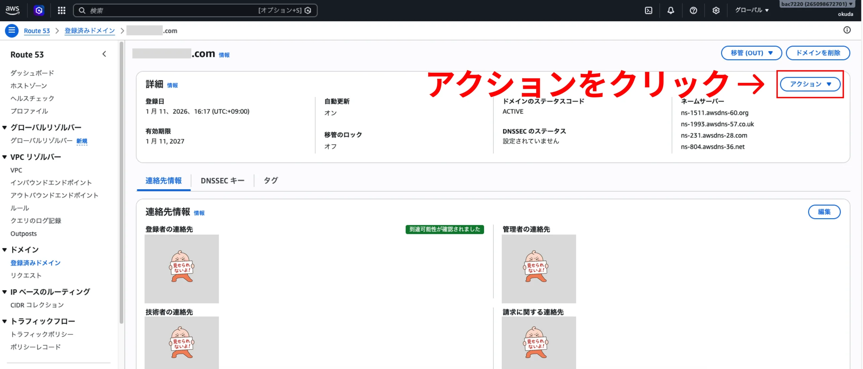Click the 有効期限 value 1 月 11, 2027
Screen dimensions: 863x369
click(165, 141)
